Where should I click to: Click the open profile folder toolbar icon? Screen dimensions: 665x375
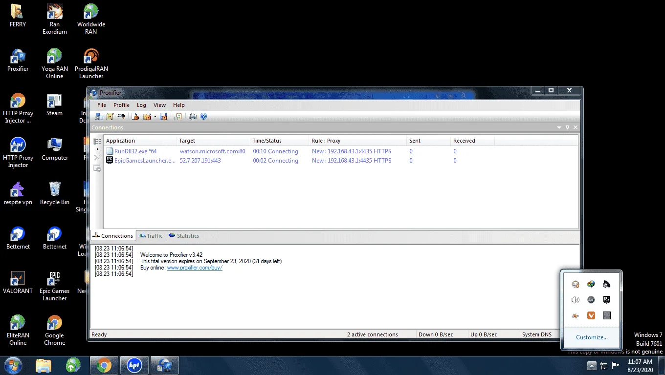(147, 116)
